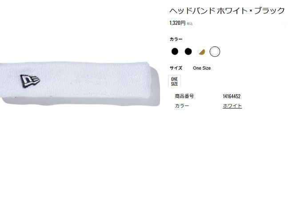Screen dimensions: 289x200
Task: Click the 商品番号 label
Action: (x=185, y=96)
